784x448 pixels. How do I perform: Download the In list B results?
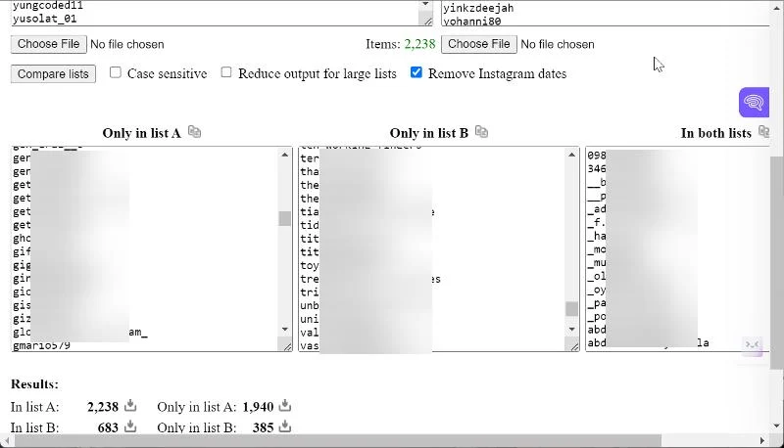(130, 426)
